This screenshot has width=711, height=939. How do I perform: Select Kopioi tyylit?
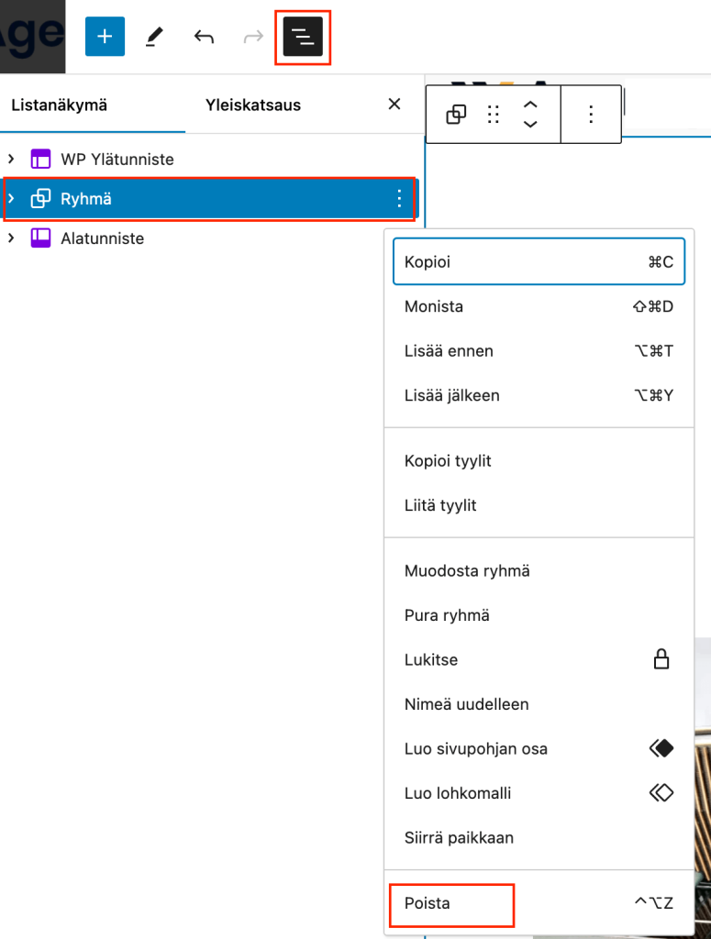[x=539, y=460]
